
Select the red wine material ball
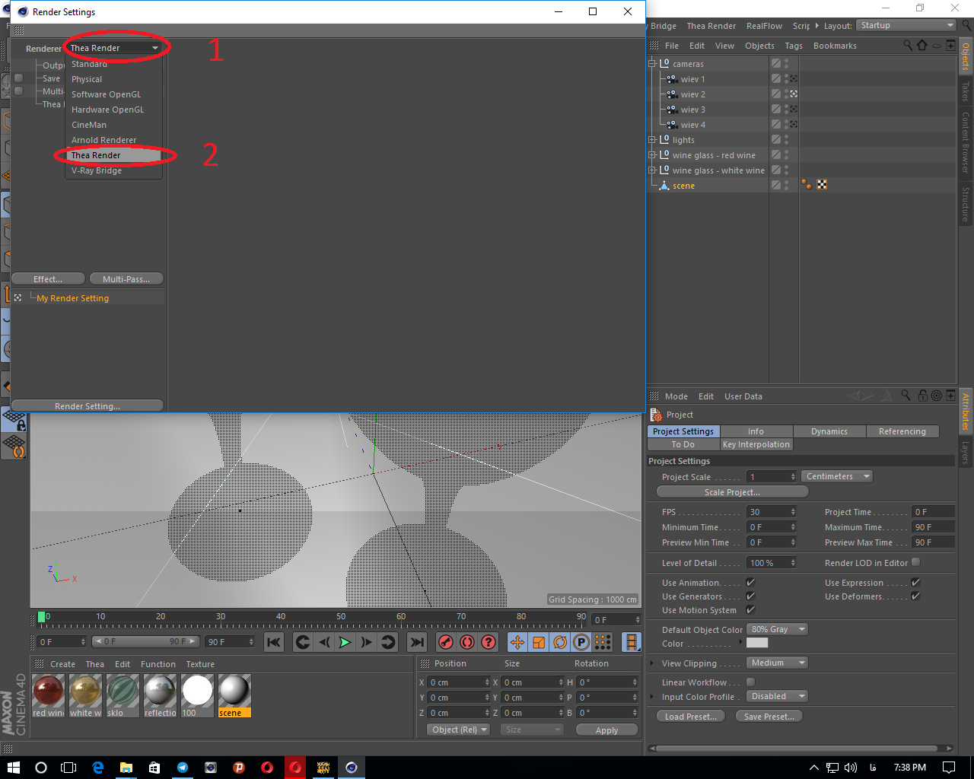(x=49, y=691)
